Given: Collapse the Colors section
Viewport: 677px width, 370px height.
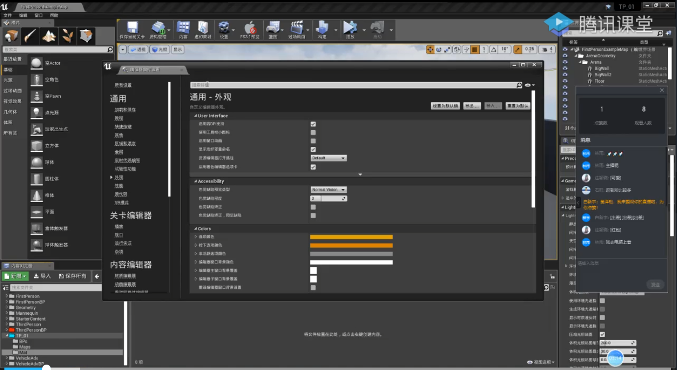Looking at the screenshot, I should coord(195,229).
